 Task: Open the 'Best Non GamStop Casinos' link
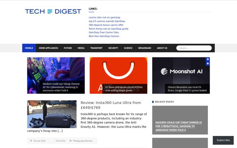click(x=104, y=36)
